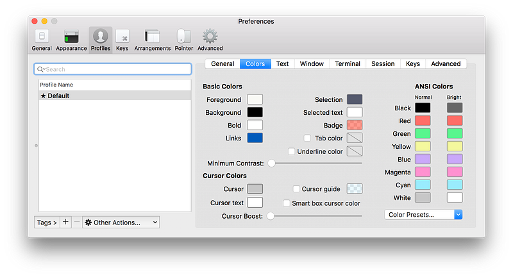
Task: Switch to the profile Advanced tab
Action: (x=446, y=63)
